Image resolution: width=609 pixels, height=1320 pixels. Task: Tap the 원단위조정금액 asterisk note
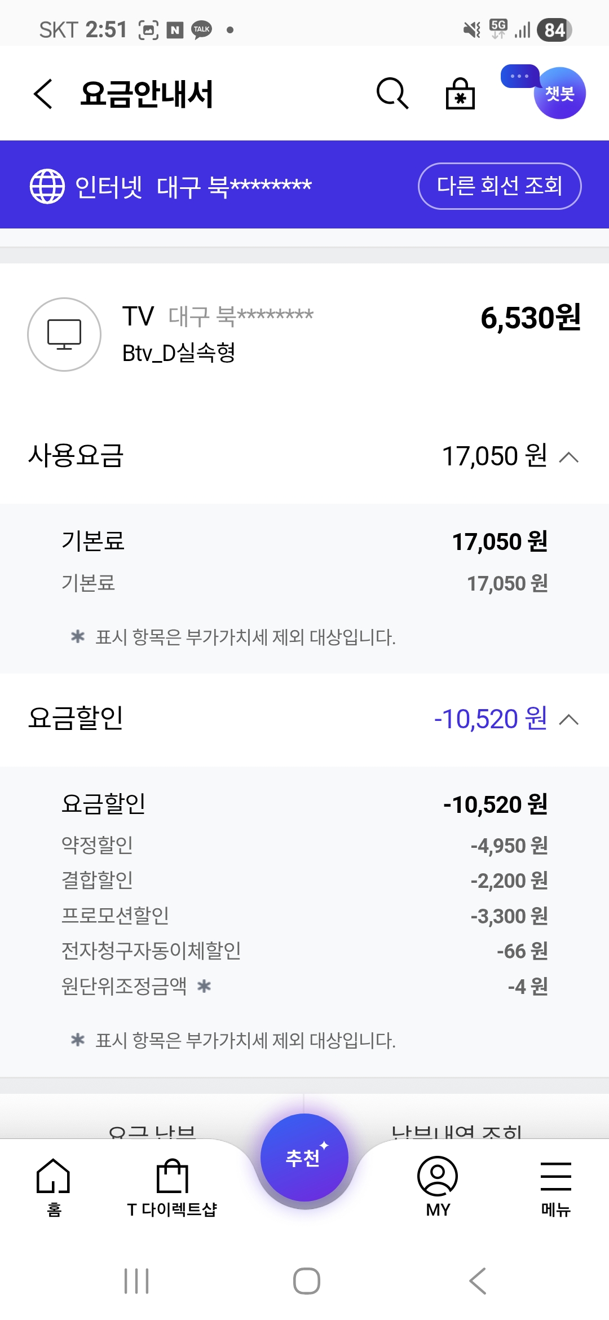tap(204, 986)
